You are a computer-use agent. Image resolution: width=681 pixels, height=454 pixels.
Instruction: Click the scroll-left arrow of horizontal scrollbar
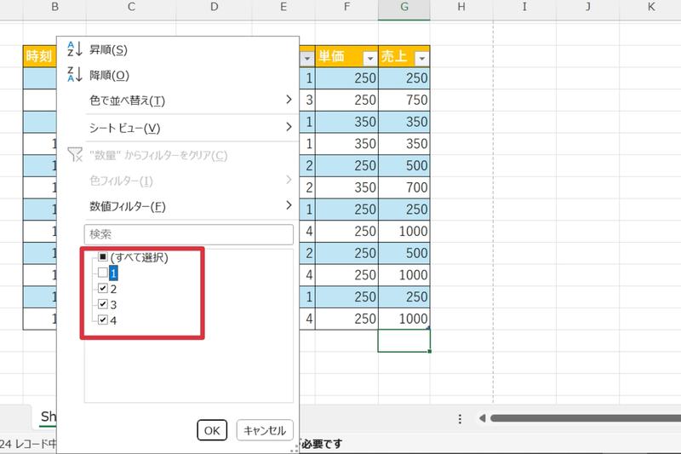tap(482, 418)
